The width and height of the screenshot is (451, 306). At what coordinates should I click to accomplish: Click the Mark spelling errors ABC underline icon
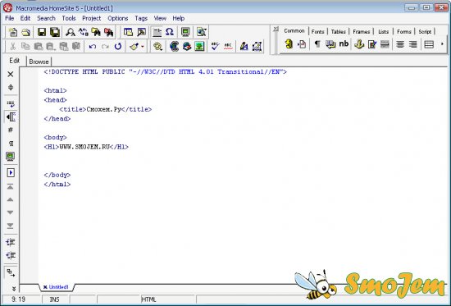(x=228, y=46)
